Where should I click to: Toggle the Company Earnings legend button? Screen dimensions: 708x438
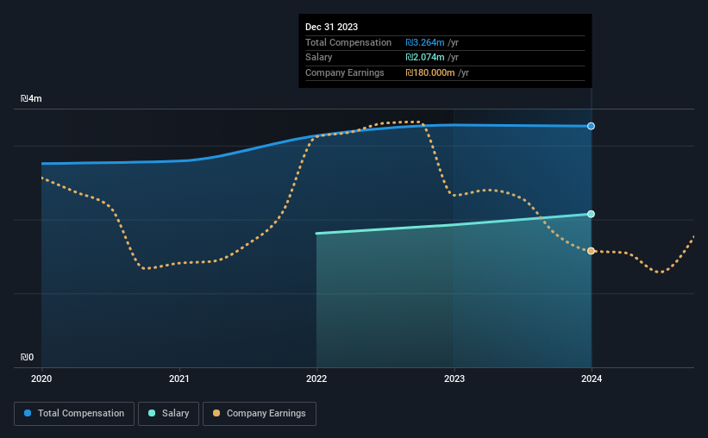260,414
